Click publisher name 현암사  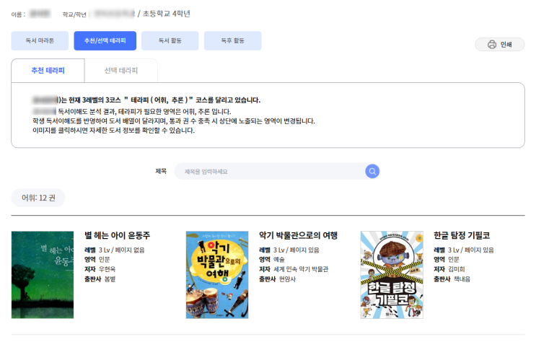click(288, 279)
